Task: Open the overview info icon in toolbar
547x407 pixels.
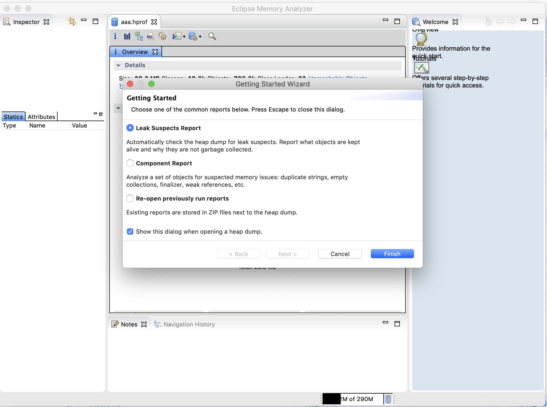Action: click(x=115, y=36)
